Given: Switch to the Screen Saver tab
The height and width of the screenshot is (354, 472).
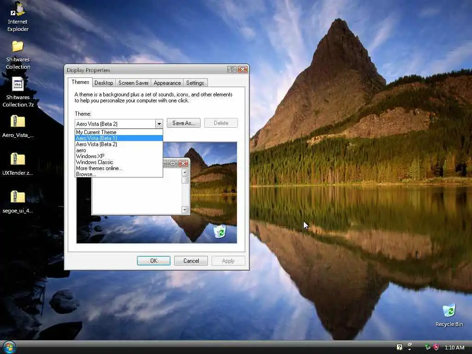Looking at the screenshot, I should [x=133, y=83].
